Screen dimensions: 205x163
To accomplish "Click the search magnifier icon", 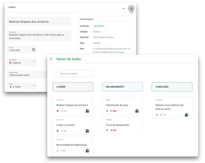I will coord(56,74).
